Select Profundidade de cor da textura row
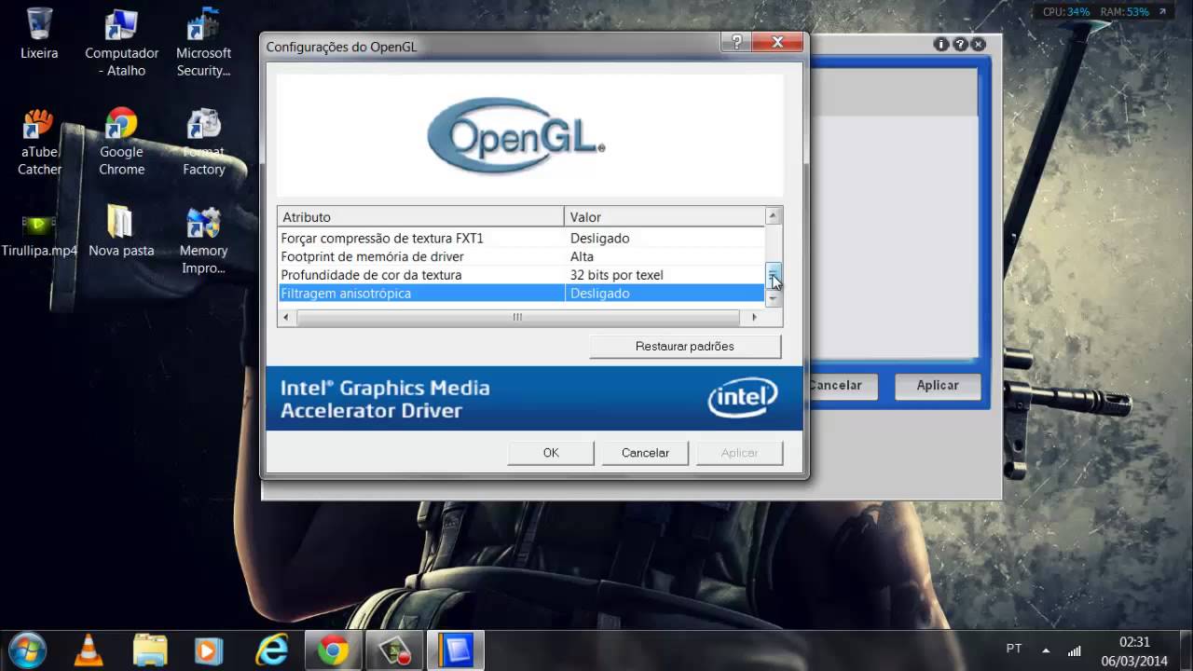Viewport: 1193px width, 671px height. [x=521, y=275]
